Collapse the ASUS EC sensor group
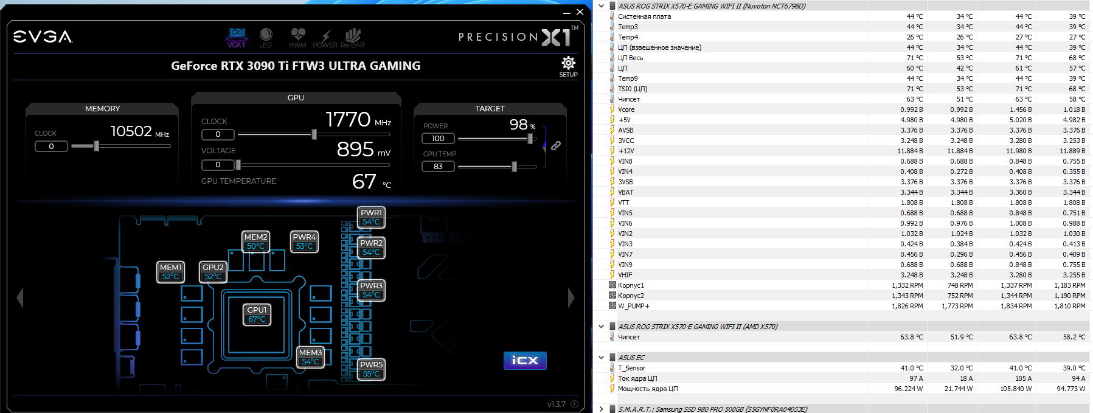Viewport: 1093px width, 413px height. click(602, 358)
